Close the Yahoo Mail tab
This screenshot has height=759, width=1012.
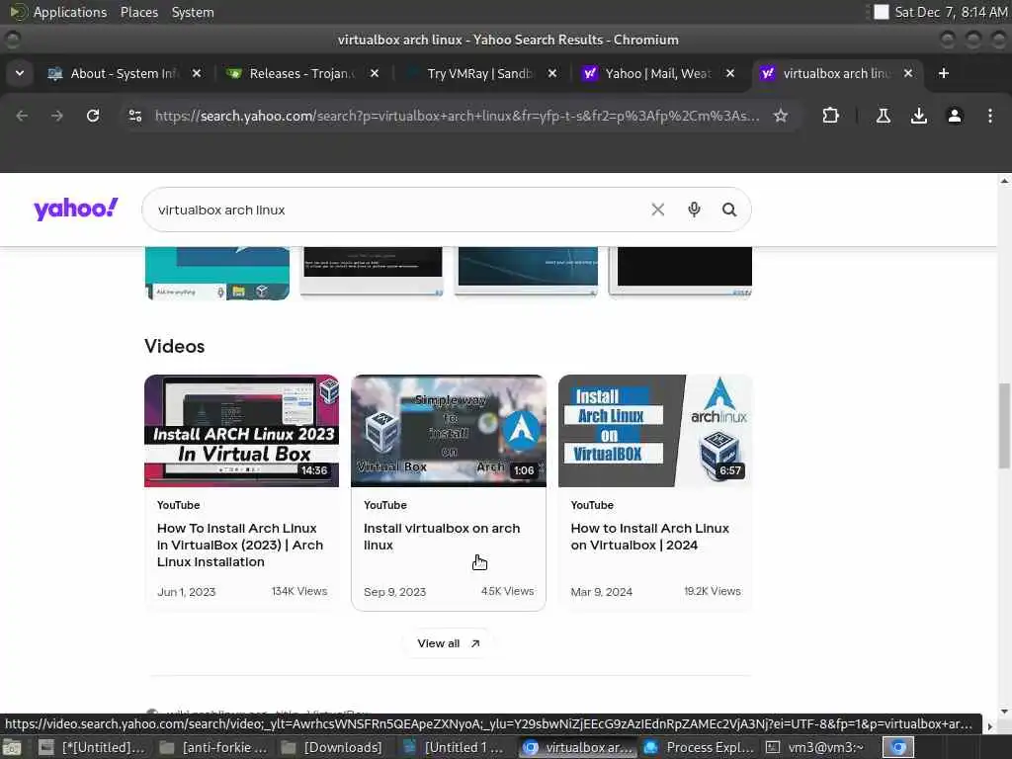tap(730, 73)
